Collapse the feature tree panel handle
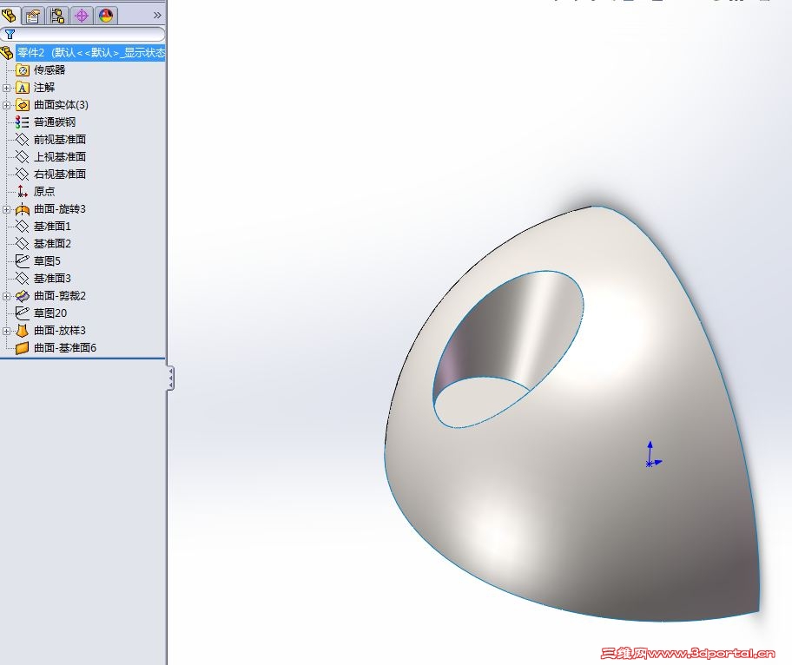The image size is (792, 665). [x=171, y=379]
